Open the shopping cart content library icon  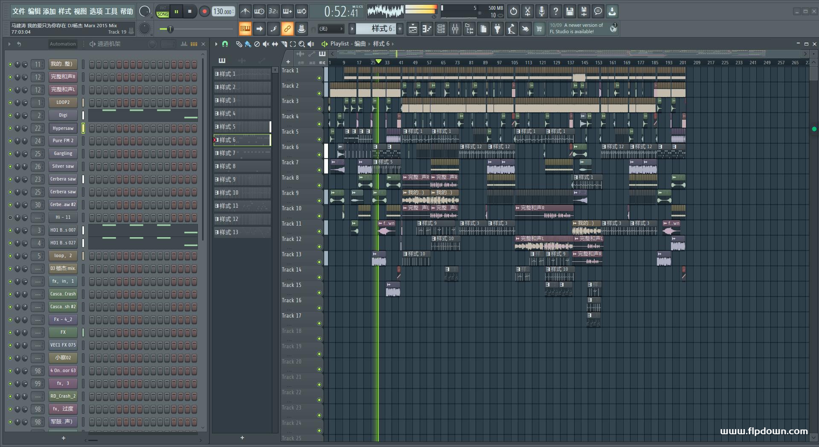[x=539, y=29]
